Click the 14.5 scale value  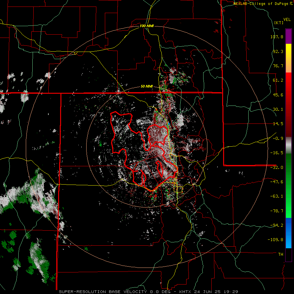[278, 124]
